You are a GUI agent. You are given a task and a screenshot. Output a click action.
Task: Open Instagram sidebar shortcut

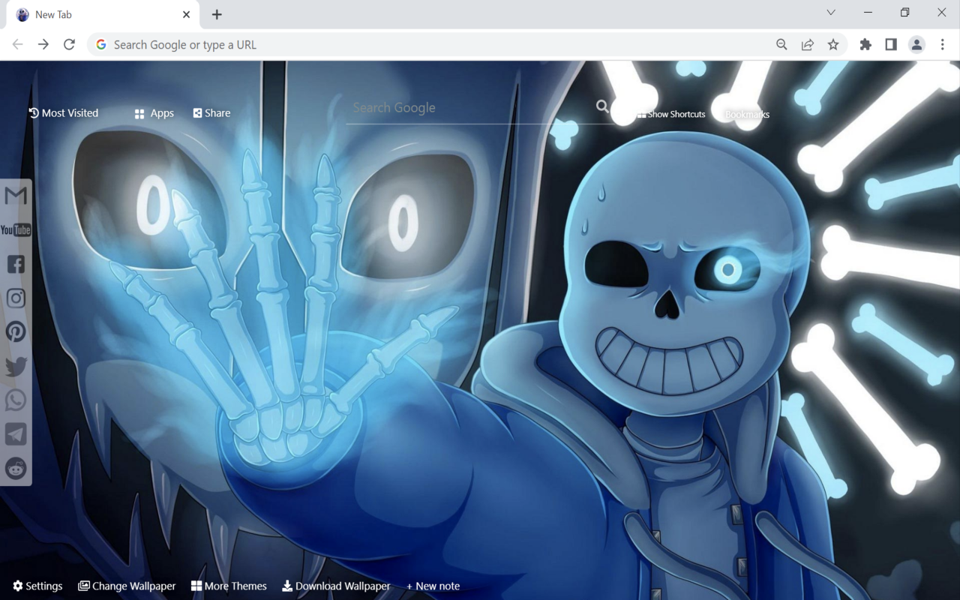click(x=16, y=298)
